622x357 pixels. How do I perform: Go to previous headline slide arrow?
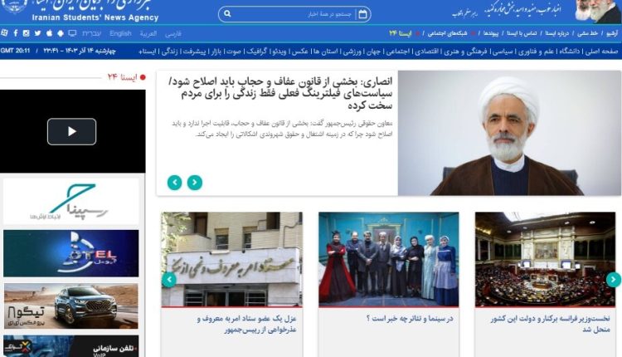click(x=174, y=183)
